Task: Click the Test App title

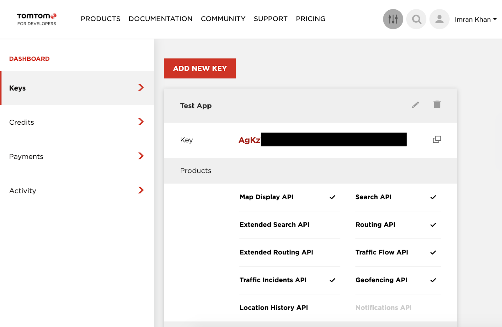Action: 196,106
